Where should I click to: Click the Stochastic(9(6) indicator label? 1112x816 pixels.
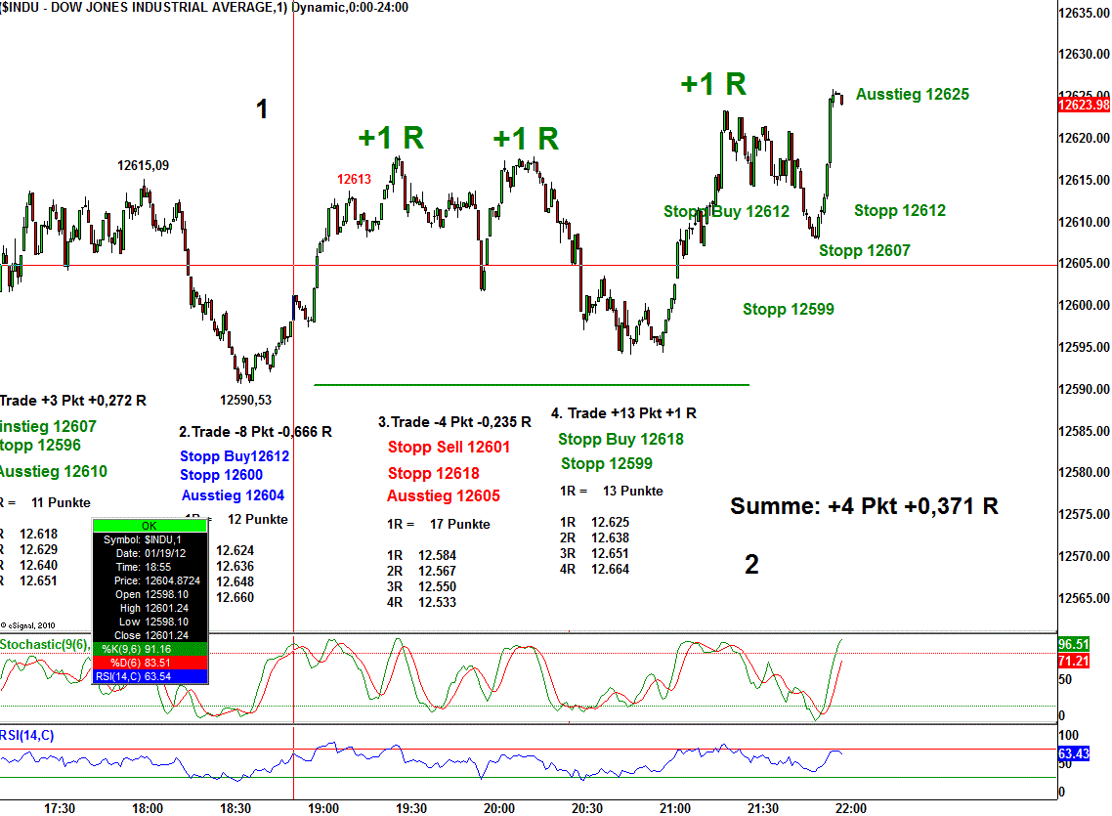coord(46,644)
